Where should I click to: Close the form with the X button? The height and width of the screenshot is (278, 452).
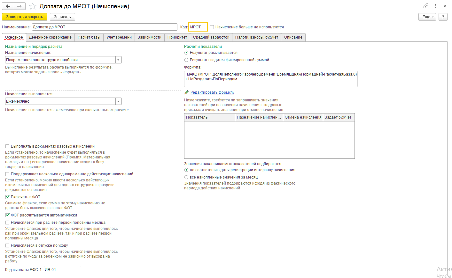pyautogui.click(x=445, y=6)
